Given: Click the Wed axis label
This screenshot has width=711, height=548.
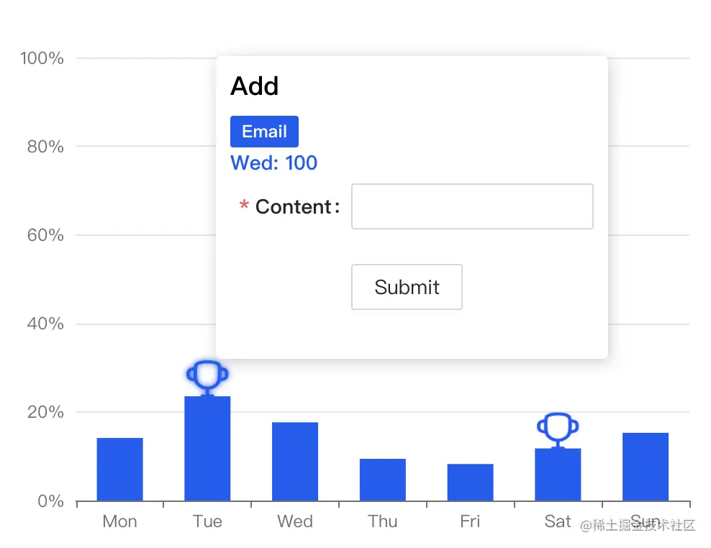Looking at the screenshot, I should 295,521.
